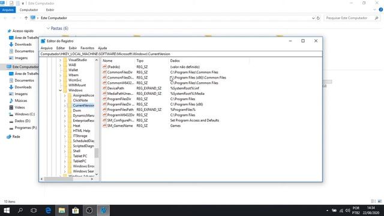
Task: Open Exibir menu in Registry Editor
Action: pos(73,48)
